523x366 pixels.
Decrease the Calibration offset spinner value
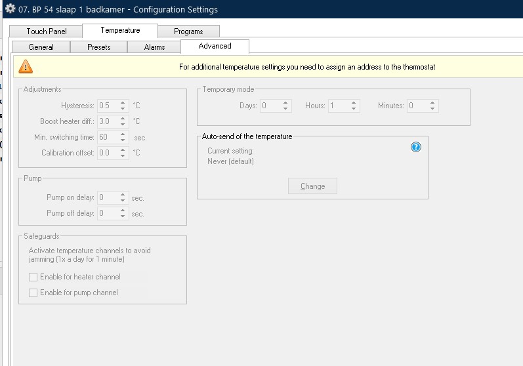click(123, 155)
